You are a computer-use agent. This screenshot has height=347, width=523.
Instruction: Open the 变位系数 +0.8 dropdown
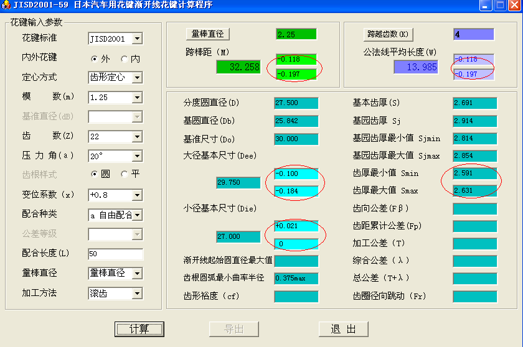137,195
